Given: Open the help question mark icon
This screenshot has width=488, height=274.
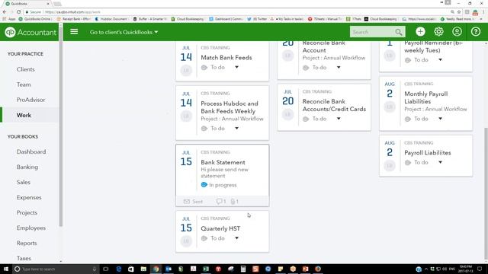Looking at the screenshot, I should click(476, 32).
